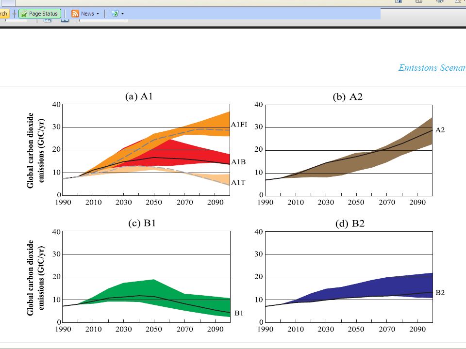Click the orange RSS News feed icon
The image size is (466, 349).
[x=75, y=14]
